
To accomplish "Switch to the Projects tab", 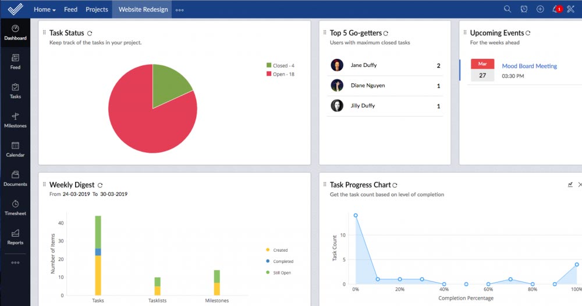I will (97, 9).
